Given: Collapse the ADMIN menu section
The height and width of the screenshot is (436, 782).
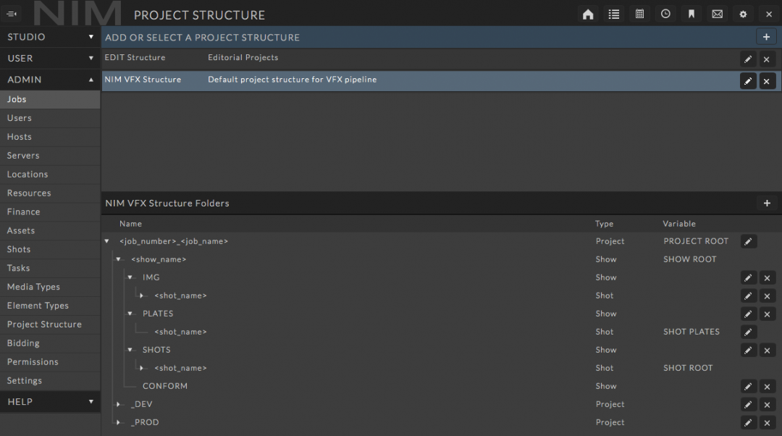Looking at the screenshot, I should (x=50, y=80).
